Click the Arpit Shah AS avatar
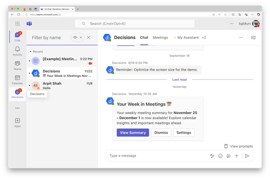The width and height of the screenshot is (270, 179). point(36,85)
